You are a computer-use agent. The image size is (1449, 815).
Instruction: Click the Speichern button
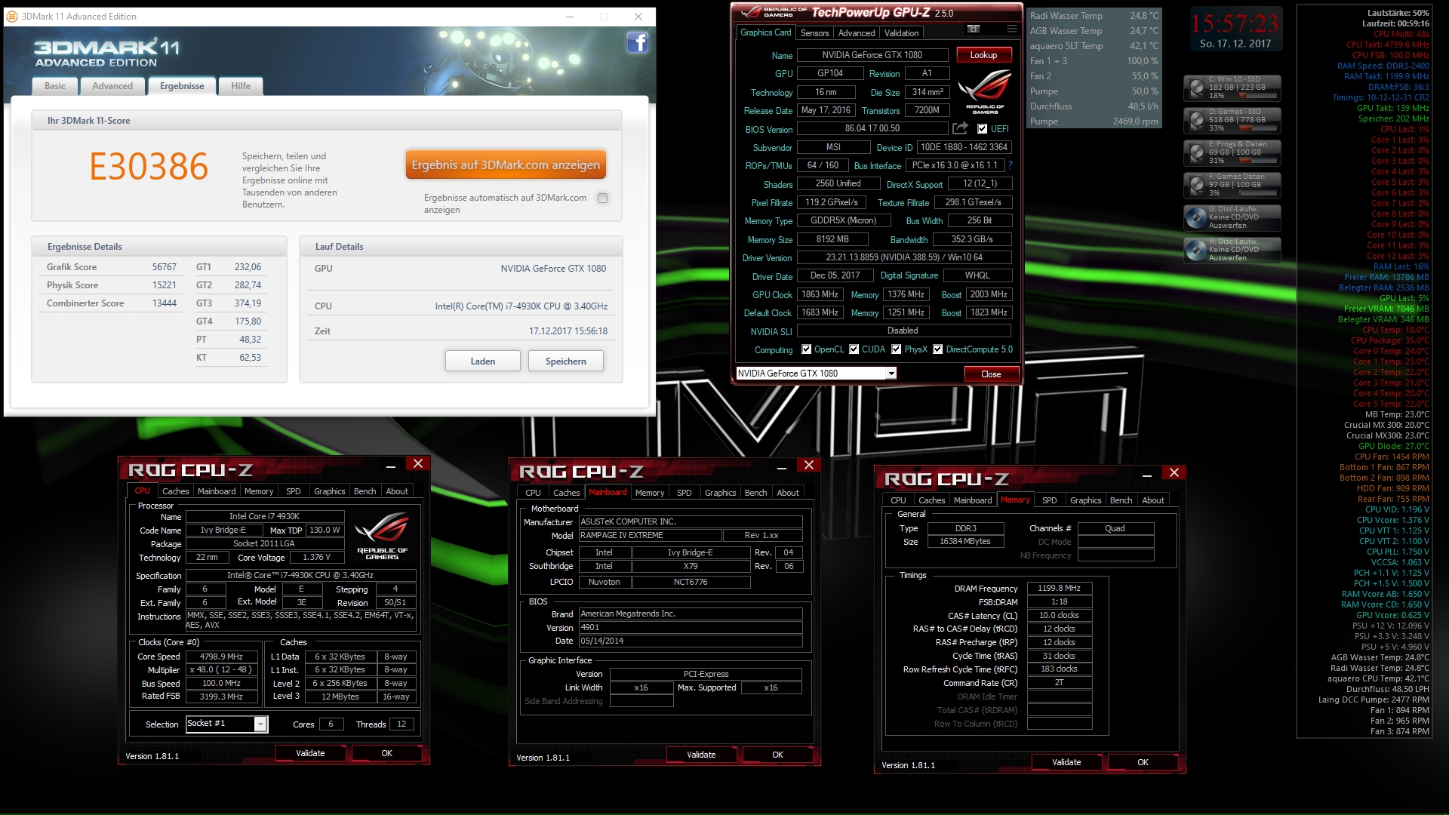tap(566, 361)
